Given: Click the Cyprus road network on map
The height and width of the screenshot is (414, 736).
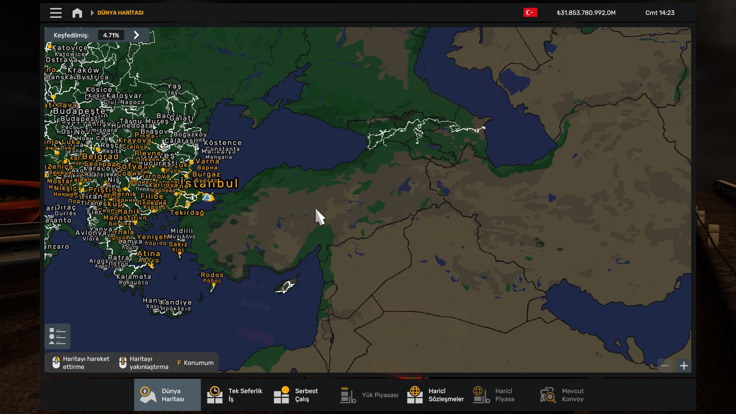Looking at the screenshot, I should point(286,286).
